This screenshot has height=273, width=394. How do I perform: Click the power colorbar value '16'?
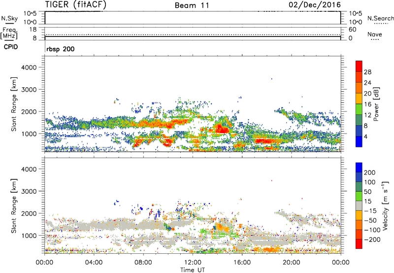click(367, 104)
